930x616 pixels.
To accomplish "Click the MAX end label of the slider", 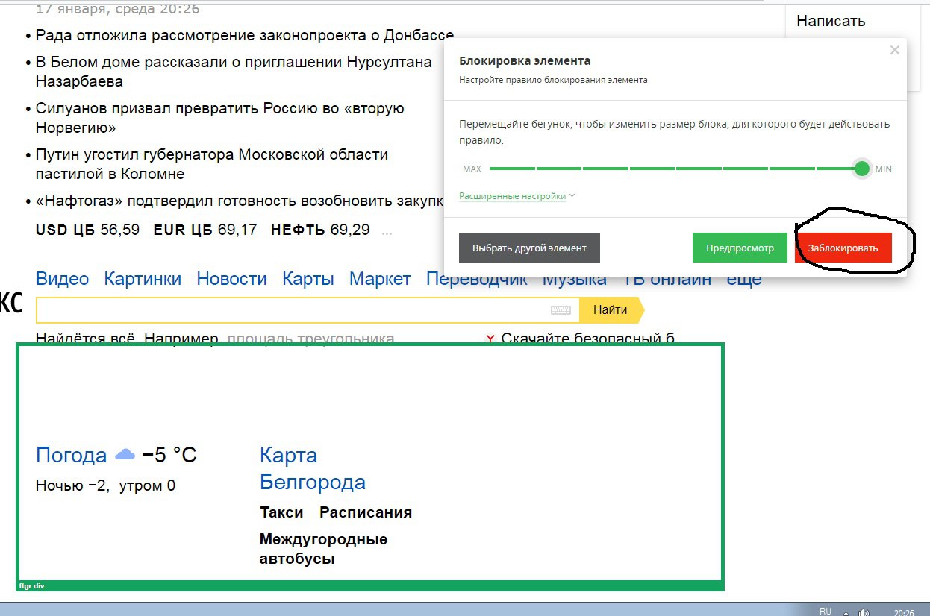I will (x=472, y=169).
